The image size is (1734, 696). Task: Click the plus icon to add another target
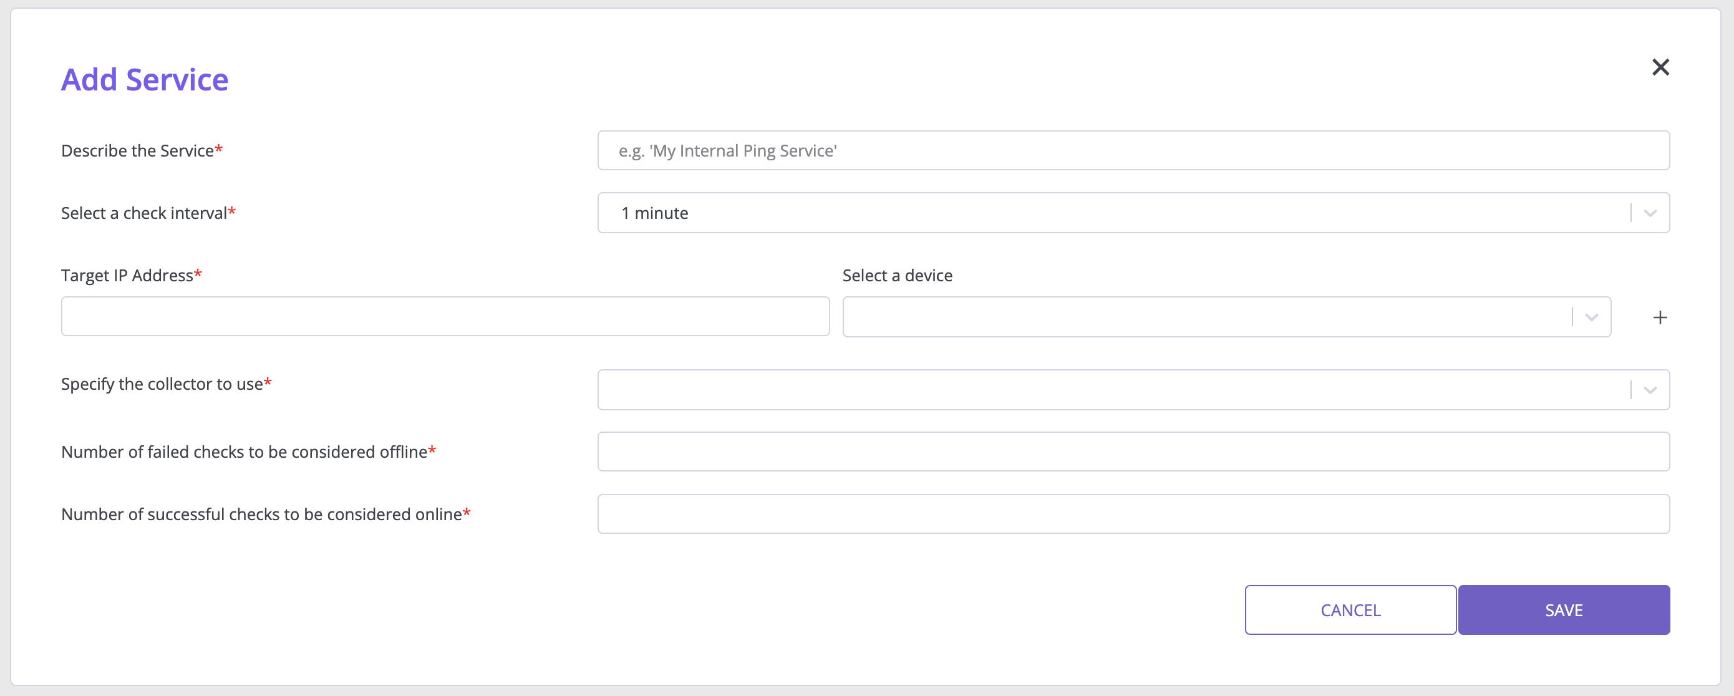coord(1659,316)
